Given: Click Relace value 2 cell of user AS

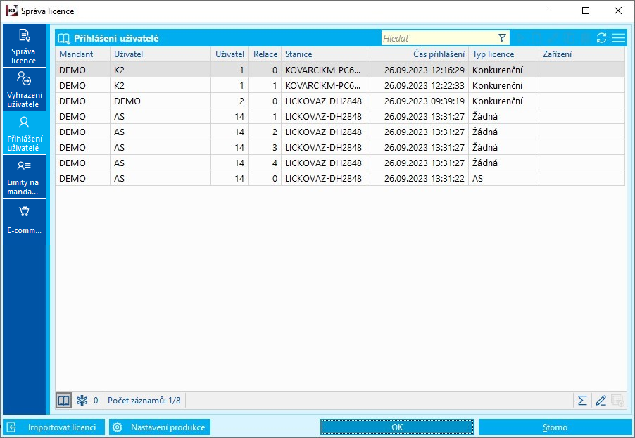Looking at the screenshot, I should pyautogui.click(x=265, y=132).
